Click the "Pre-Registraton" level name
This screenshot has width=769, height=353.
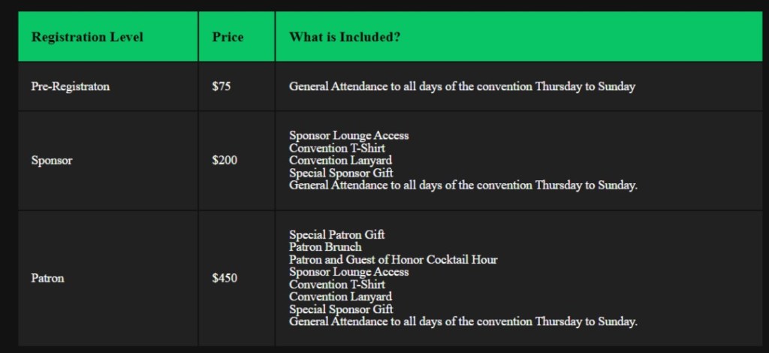click(71, 86)
